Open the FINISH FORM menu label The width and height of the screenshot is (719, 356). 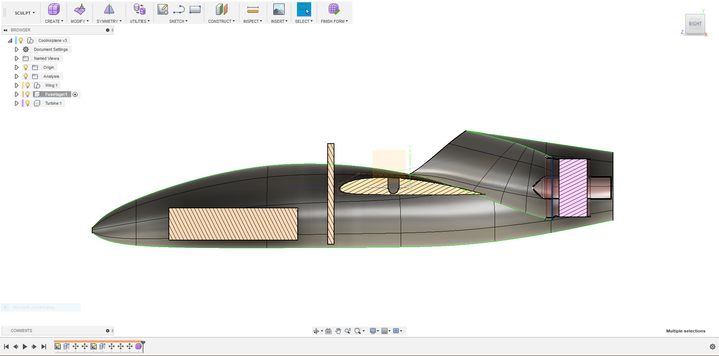tap(334, 21)
